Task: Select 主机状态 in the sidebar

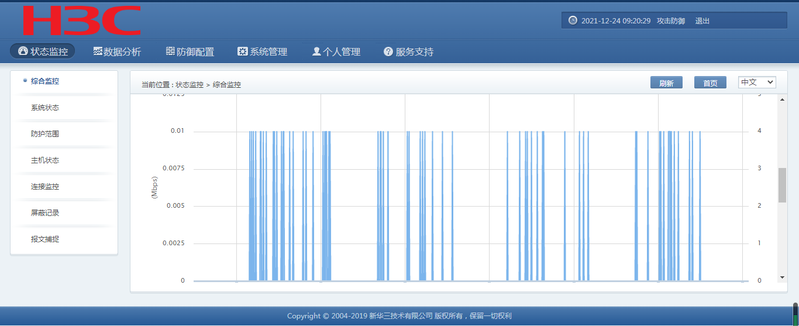Action: (x=45, y=160)
